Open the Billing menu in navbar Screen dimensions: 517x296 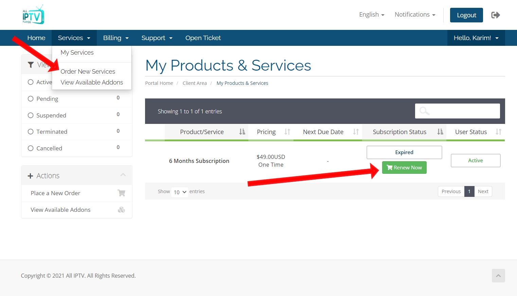pyautogui.click(x=116, y=38)
